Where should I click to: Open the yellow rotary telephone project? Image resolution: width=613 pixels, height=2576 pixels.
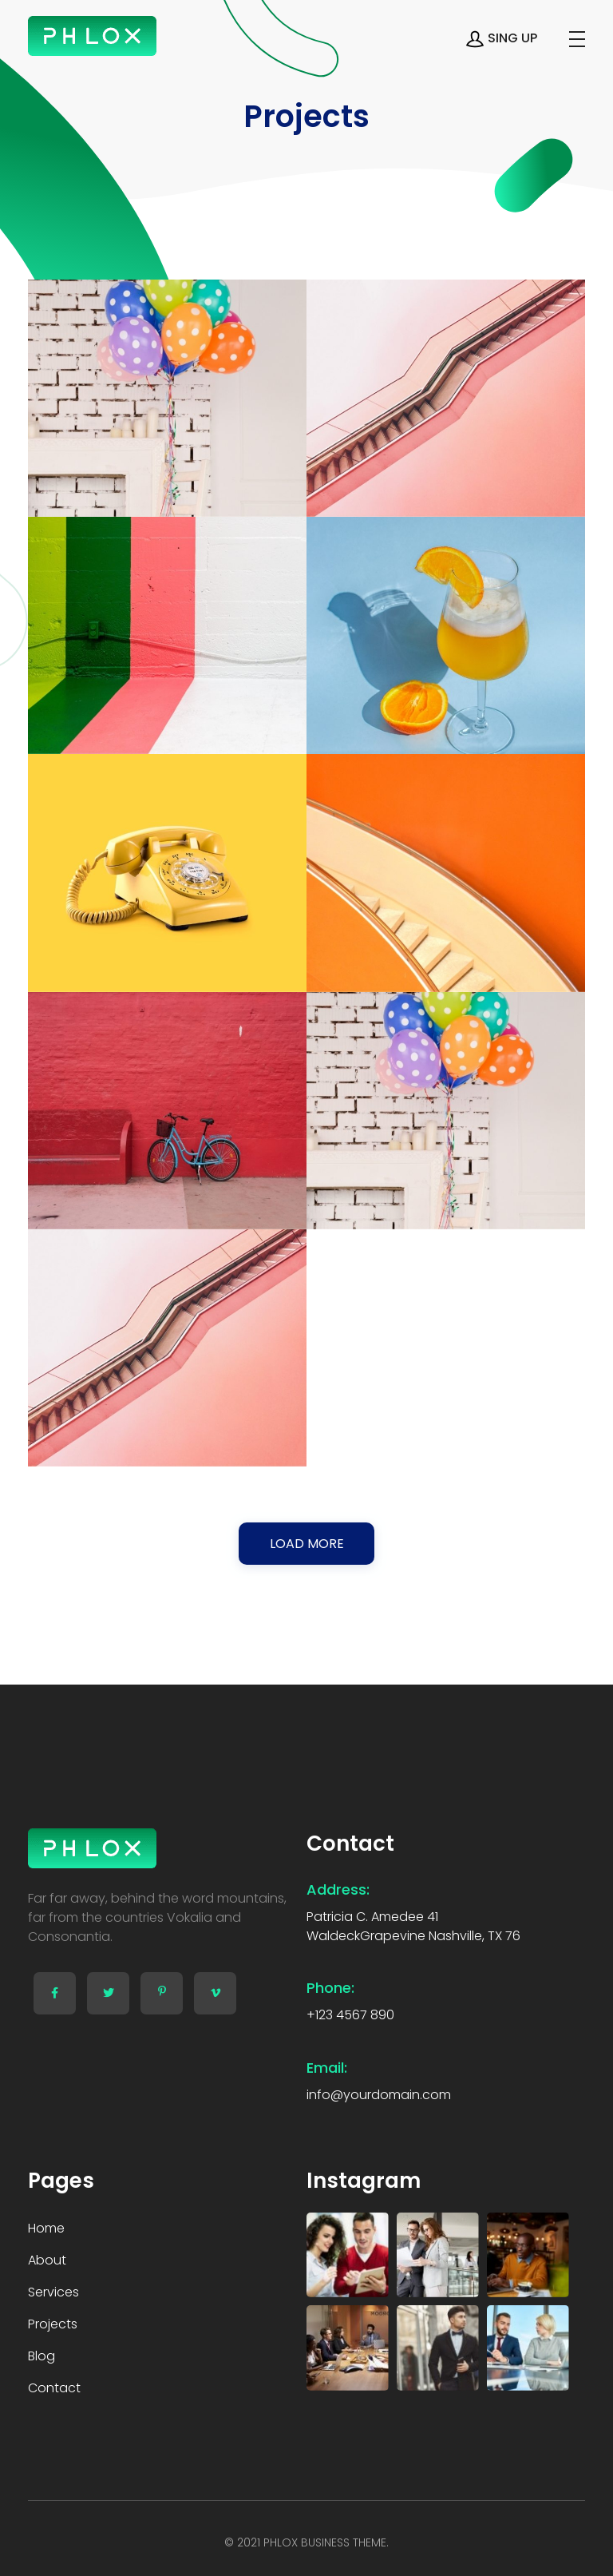click(x=167, y=872)
